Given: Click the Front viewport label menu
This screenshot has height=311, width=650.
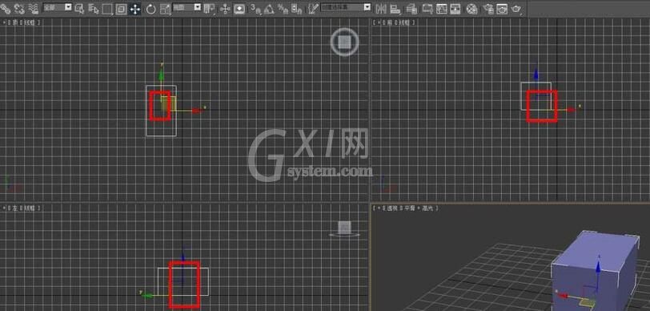Looking at the screenshot, I should [x=394, y=22].
